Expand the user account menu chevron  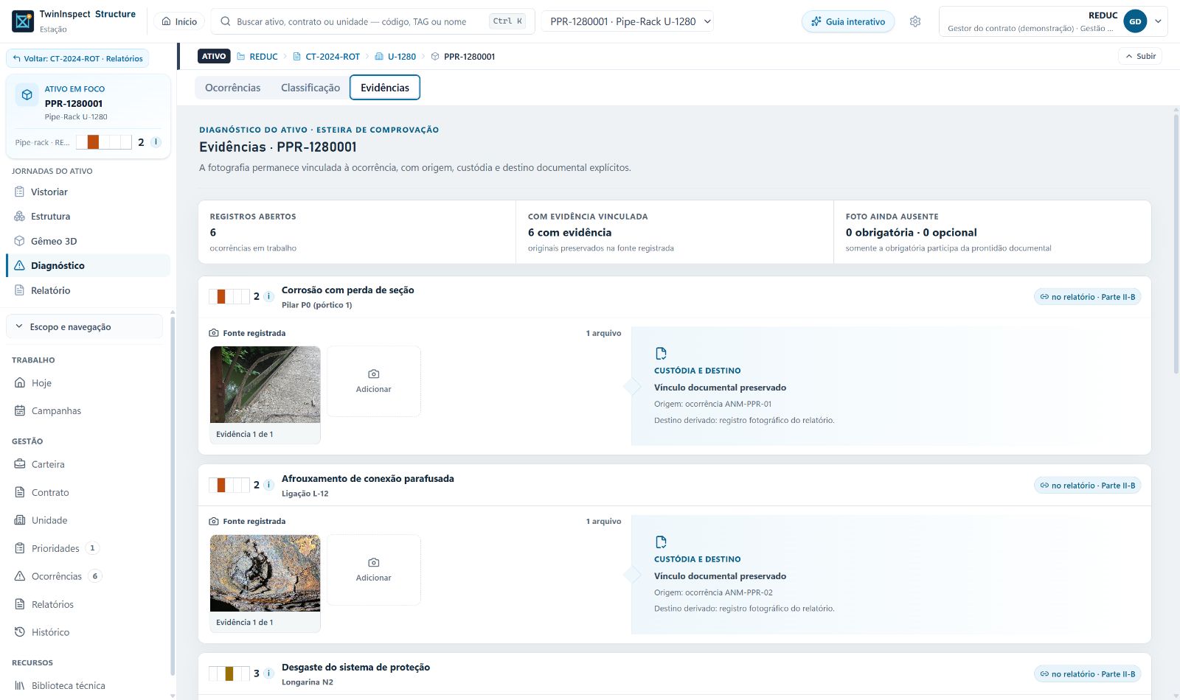point(1159,21)
